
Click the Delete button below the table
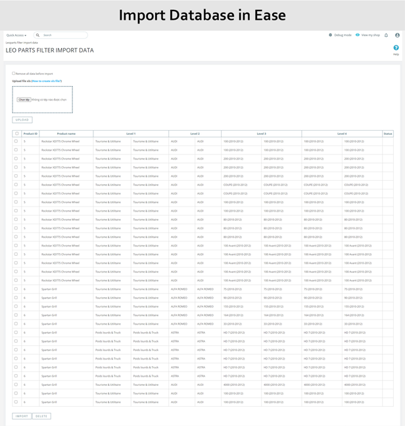click(41, 416)
